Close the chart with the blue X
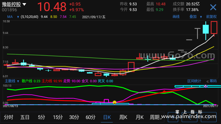The image size is (221, 124). pos(213,7)
